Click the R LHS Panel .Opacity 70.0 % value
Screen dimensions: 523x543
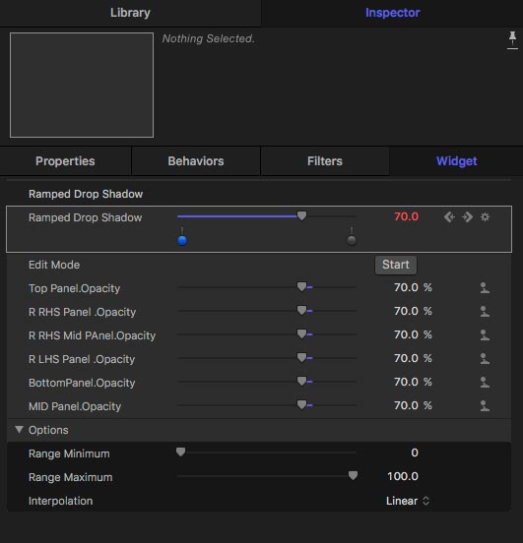point(413,358)
